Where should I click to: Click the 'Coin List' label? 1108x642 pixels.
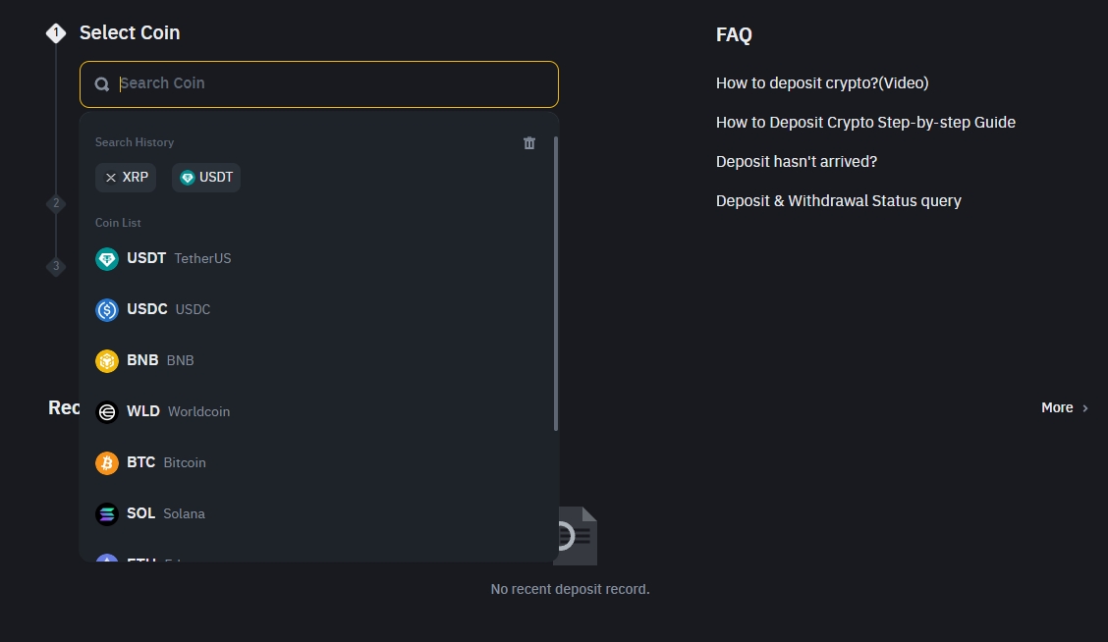[118, 223]
